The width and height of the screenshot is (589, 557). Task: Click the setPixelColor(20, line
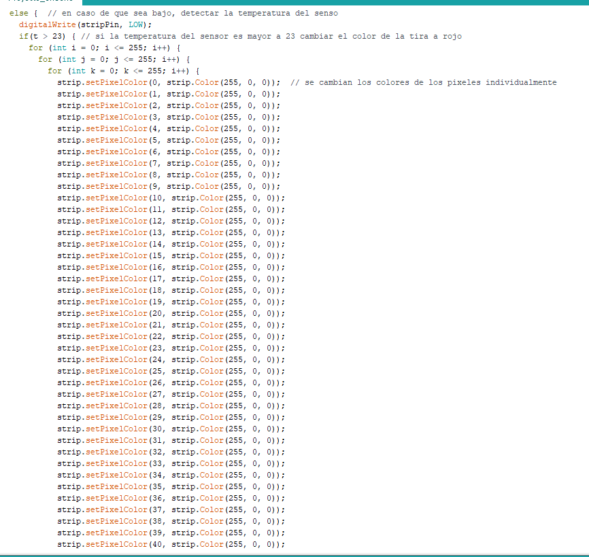pos(171,314)
